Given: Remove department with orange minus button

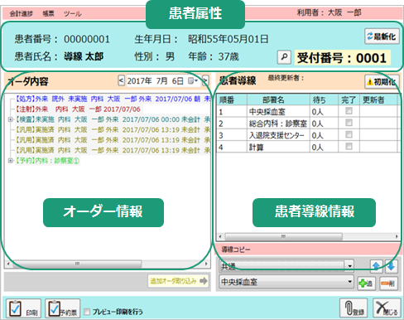Looking at the screenshot, I should click(388, 284).
